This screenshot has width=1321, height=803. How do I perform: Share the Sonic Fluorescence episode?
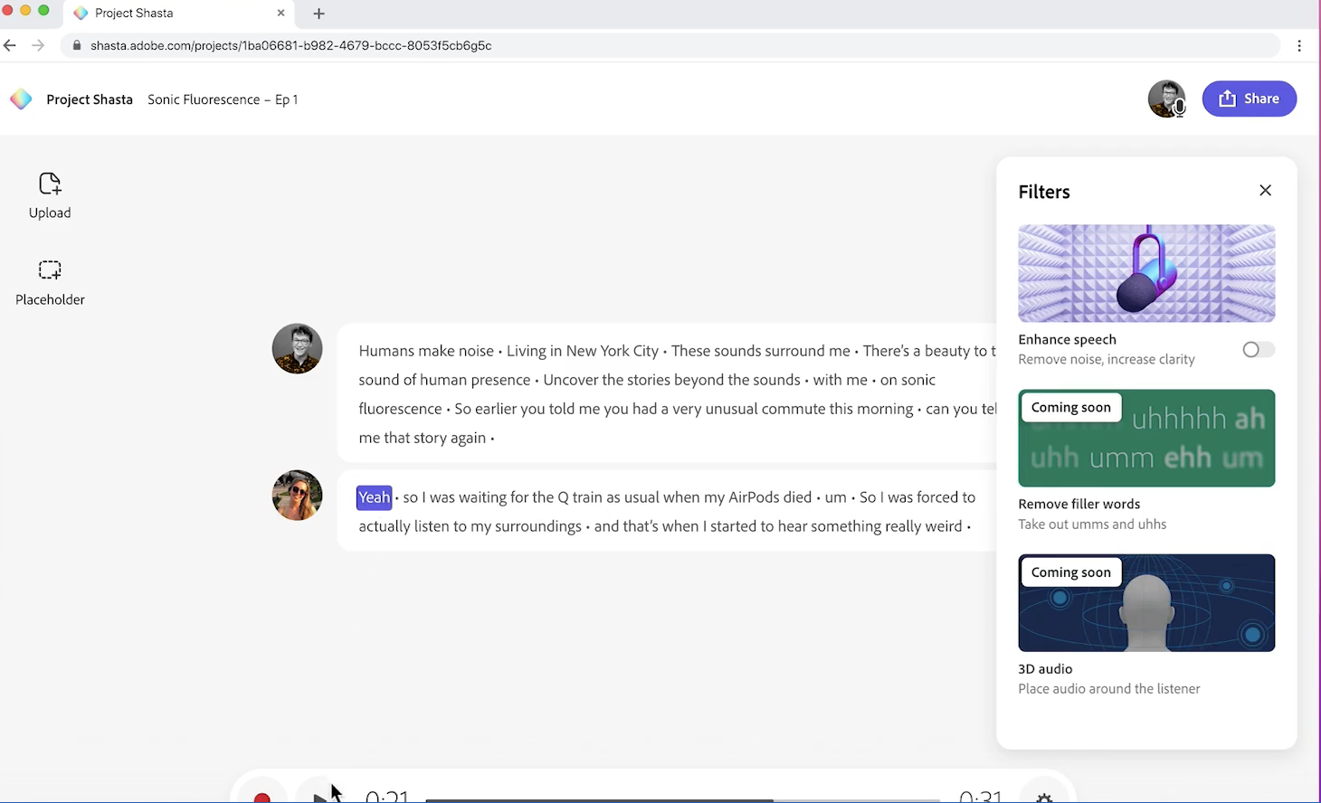pos(1250,99)
